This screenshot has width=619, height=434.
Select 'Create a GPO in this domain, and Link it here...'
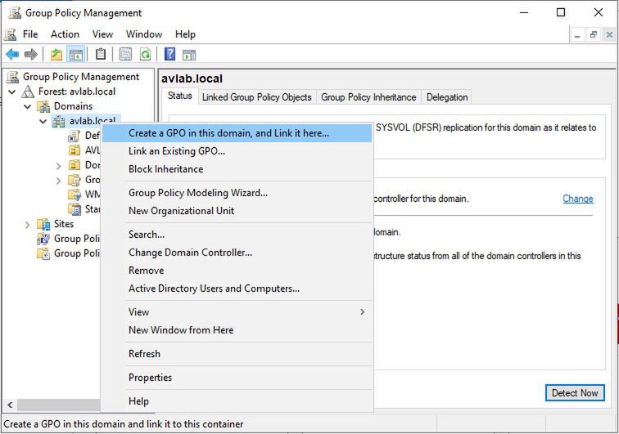click(237, 133)
